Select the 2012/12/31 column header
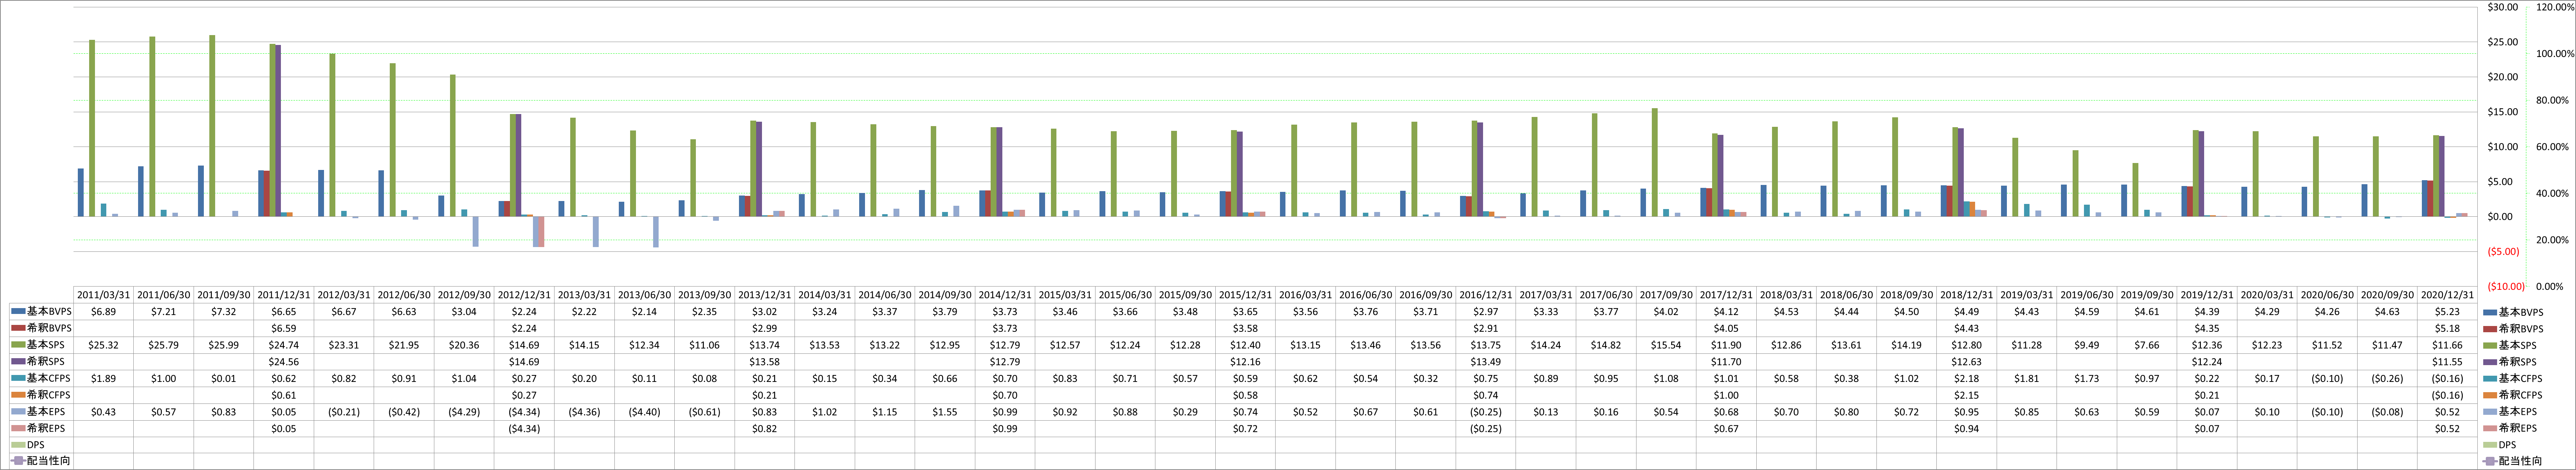 pyautogui.click(x=524, y=295)
